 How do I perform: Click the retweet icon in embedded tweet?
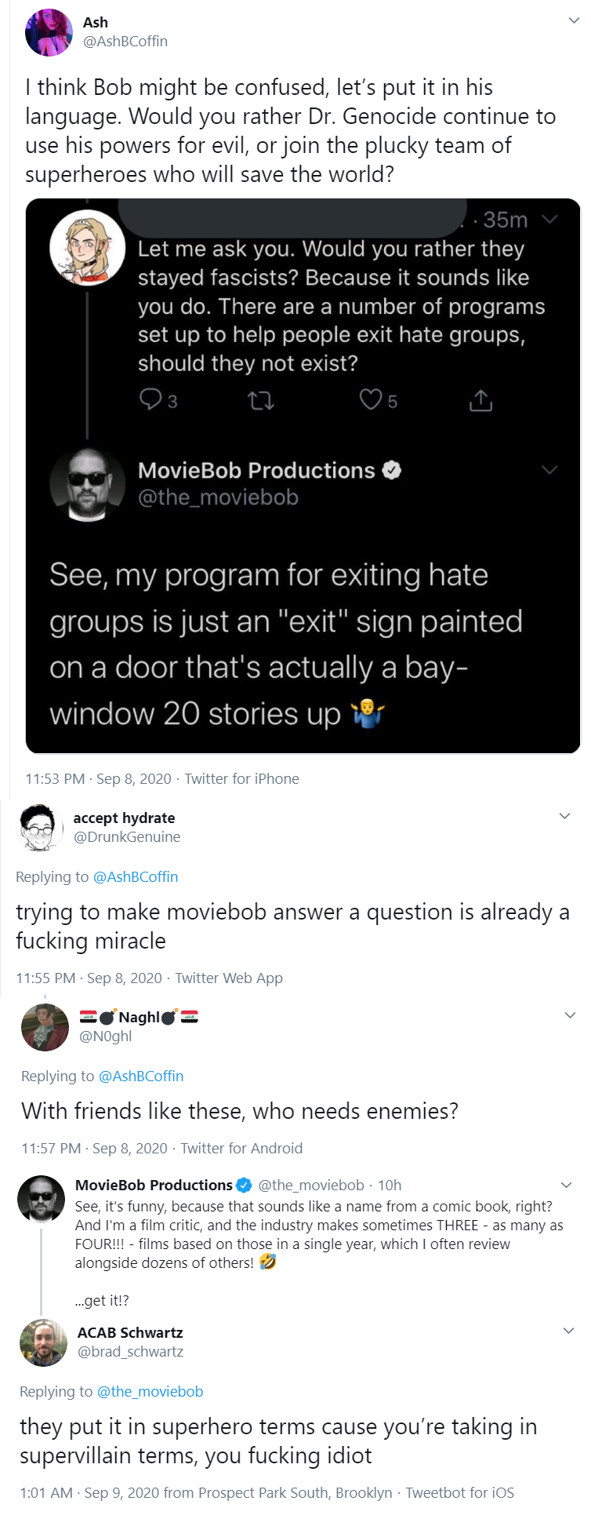point(261,402)
